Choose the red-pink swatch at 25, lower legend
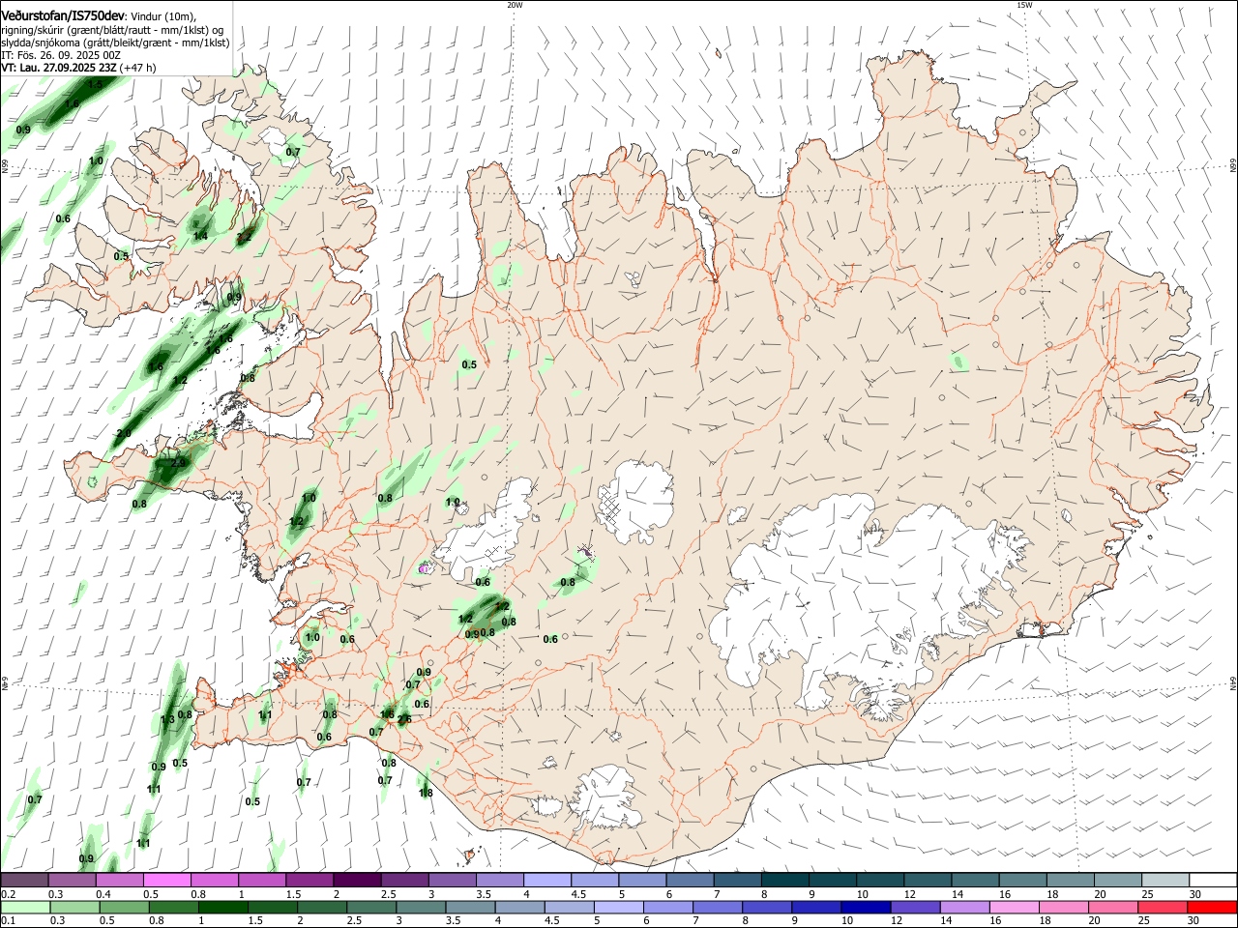 (x=1163, y=907)
